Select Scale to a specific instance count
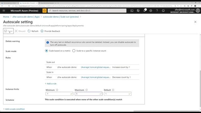Screen dimensions: 201x113 pos(74,51)
